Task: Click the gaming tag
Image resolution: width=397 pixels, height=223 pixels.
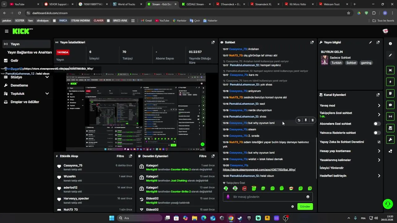Action: coord(366,63)
